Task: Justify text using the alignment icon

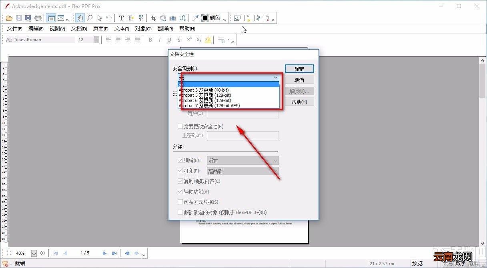Action: click(x=137, y=40)
